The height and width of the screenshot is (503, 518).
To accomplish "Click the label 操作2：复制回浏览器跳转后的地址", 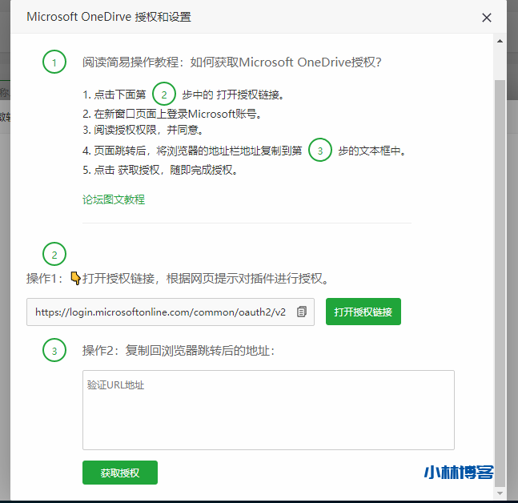I will 179,350.
